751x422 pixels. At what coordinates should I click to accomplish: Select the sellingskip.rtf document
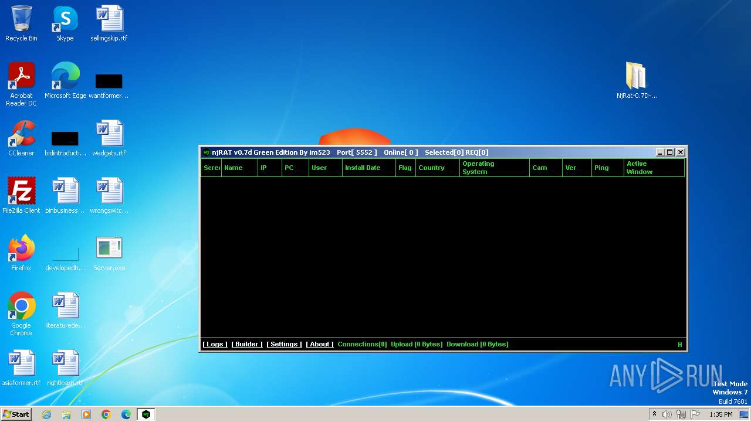(109, 23)
